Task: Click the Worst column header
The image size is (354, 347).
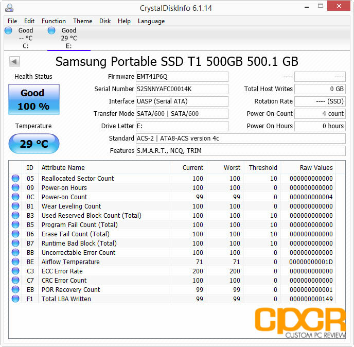Action: (x=224, y=168)
